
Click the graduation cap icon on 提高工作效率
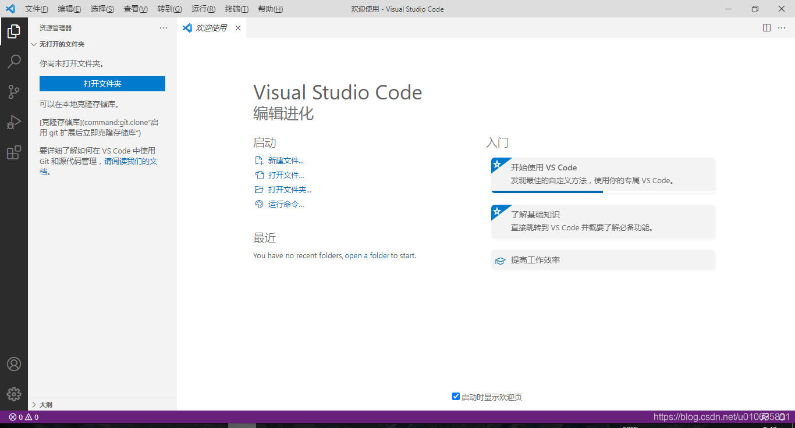pos(500,261)
